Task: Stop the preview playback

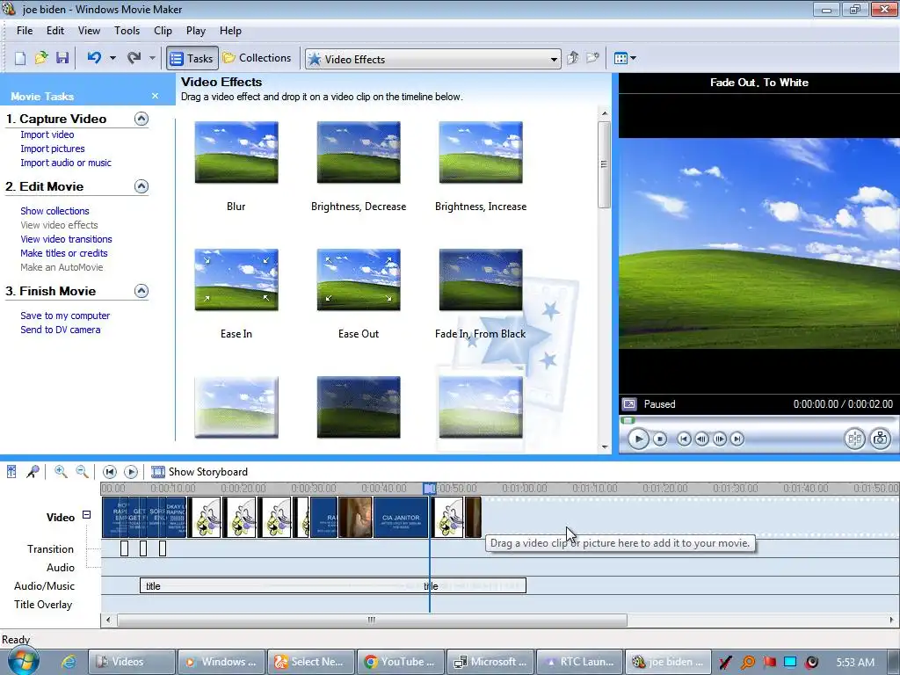Action: pyautogui.click(x=660, y=439)
